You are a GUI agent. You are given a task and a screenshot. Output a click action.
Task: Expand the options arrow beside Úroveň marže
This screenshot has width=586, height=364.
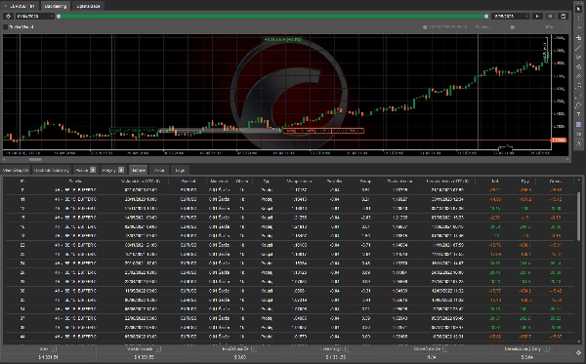coord(445,349)
